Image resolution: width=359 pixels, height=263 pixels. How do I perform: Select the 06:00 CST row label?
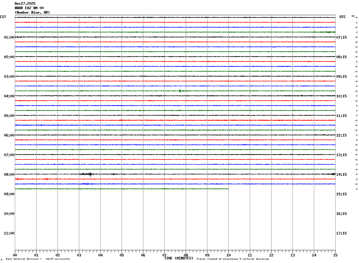tap(9, 135)
